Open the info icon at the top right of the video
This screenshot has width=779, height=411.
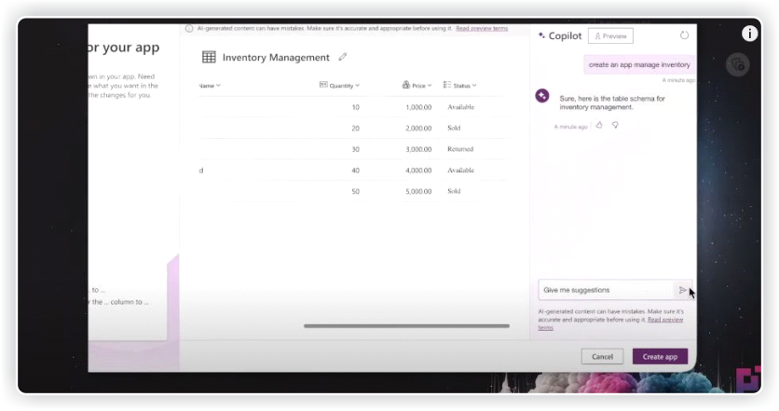click(749, 34)
